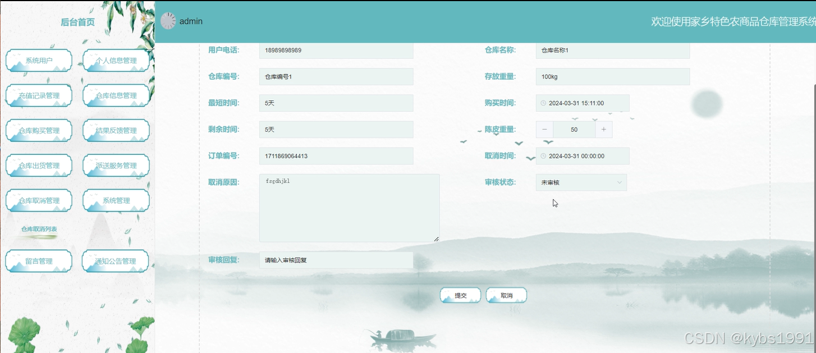
Task: Click the 仓库名称 input field
Action: pyautogui.click(x=613, y=51)
